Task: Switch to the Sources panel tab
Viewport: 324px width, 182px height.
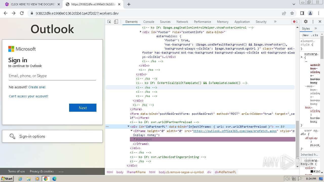Action: click(165, 22)
